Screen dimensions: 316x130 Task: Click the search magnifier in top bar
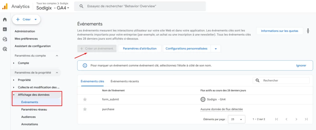81,6
